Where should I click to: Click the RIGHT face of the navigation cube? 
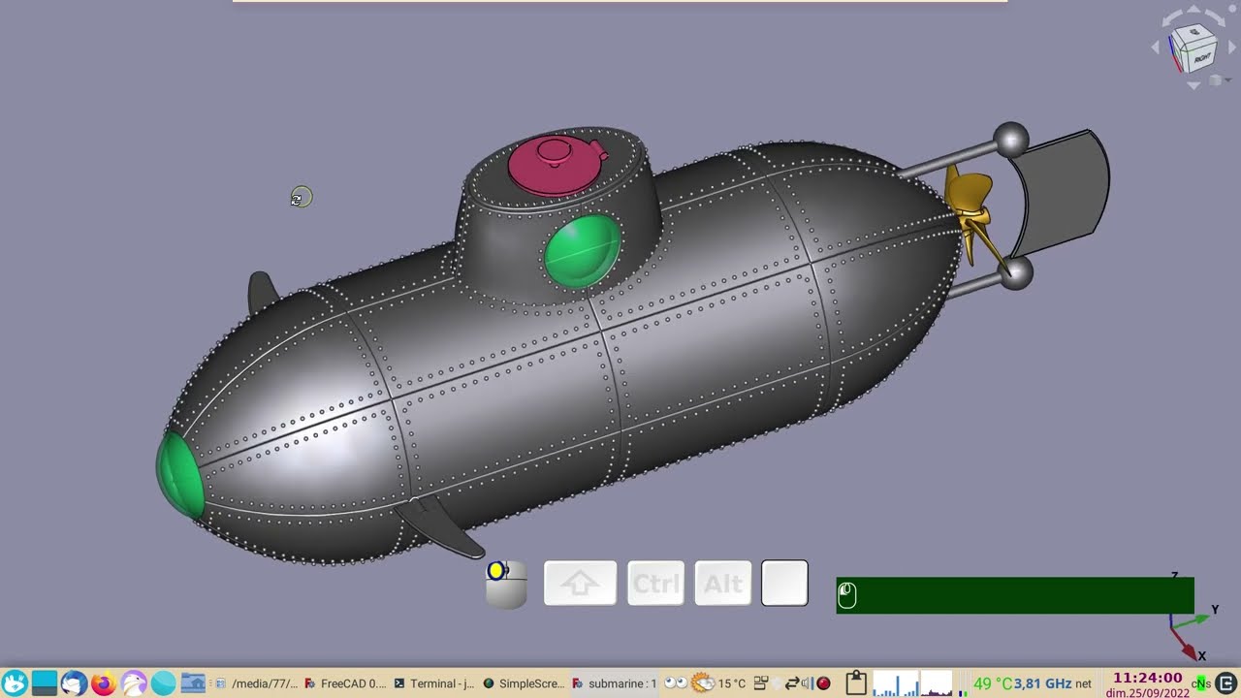1200,58
